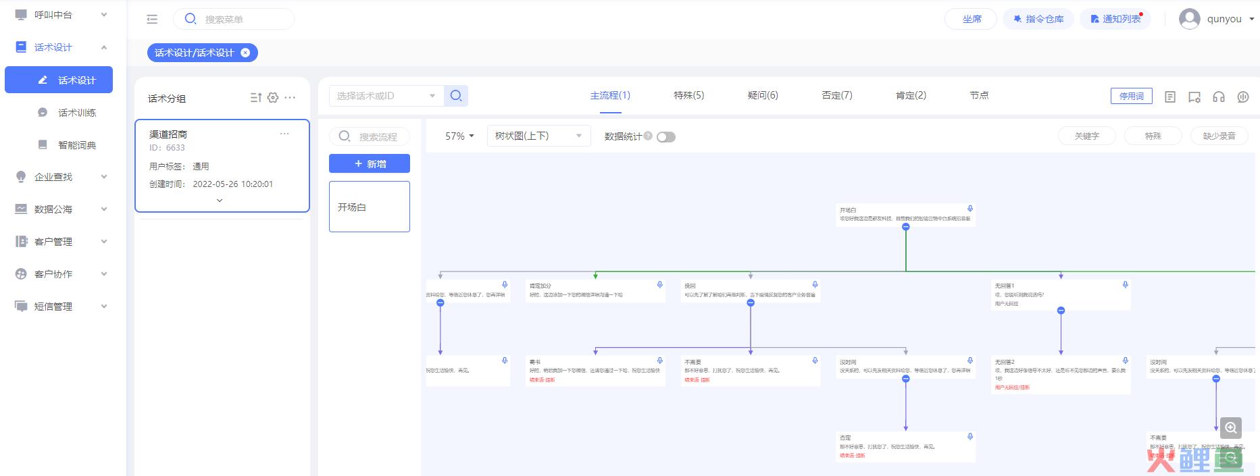Screen dimensions: 1260x476
Task: Click the 缺少录音 filter pill
Action: (1219, 136)
